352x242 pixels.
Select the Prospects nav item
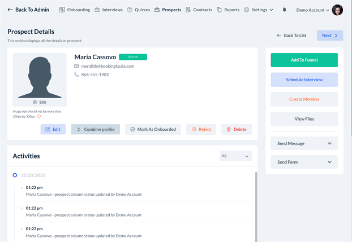168,10
